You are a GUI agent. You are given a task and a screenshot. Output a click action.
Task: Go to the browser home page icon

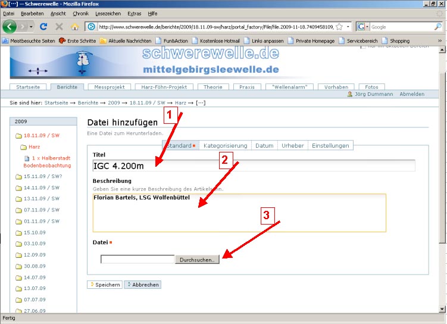(75, 27)
